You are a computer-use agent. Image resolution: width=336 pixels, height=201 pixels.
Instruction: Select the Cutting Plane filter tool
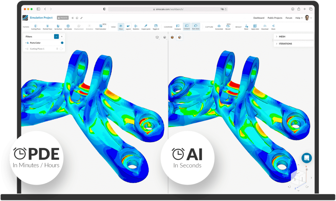[x=36, y=26]
